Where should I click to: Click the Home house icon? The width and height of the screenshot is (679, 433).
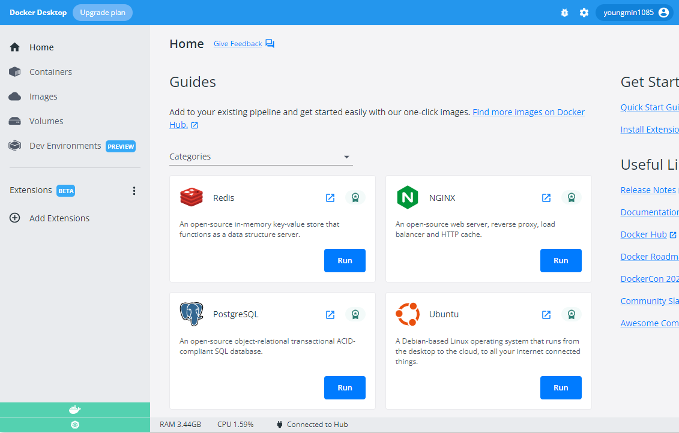pos(15,47)
